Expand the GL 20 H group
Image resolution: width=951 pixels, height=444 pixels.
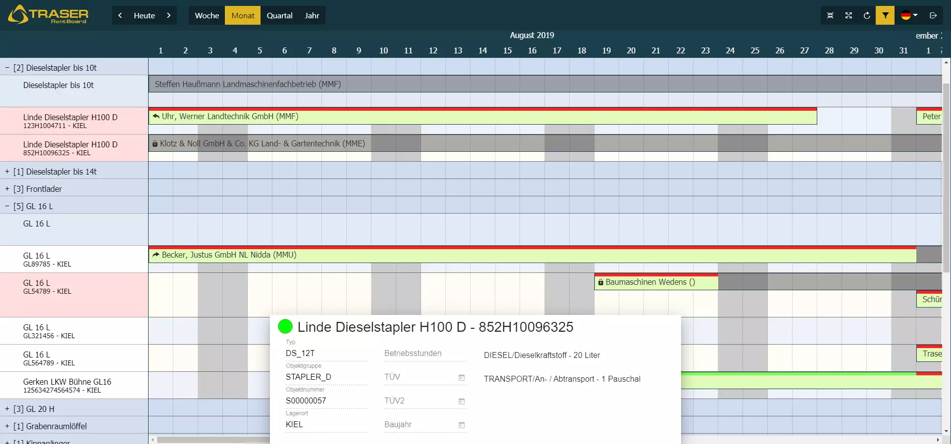pyautogui.click(x=7, y=409)
